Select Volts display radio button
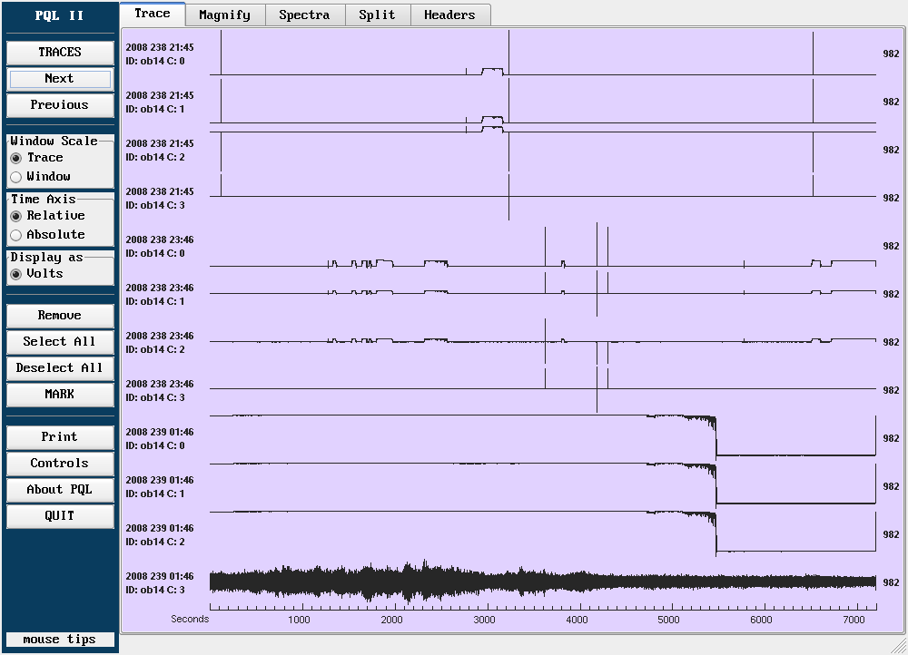The image size is (908, 655). point(16,274)
